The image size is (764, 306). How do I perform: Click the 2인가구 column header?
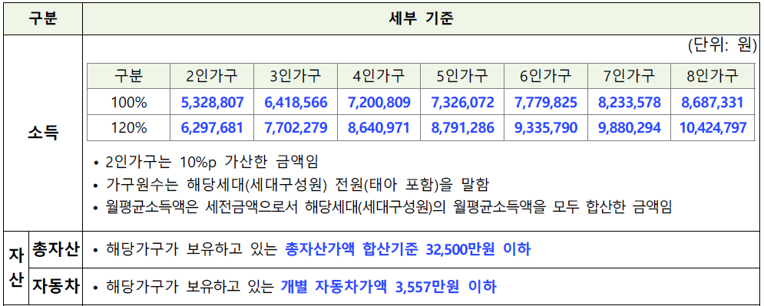pos(212,75)
